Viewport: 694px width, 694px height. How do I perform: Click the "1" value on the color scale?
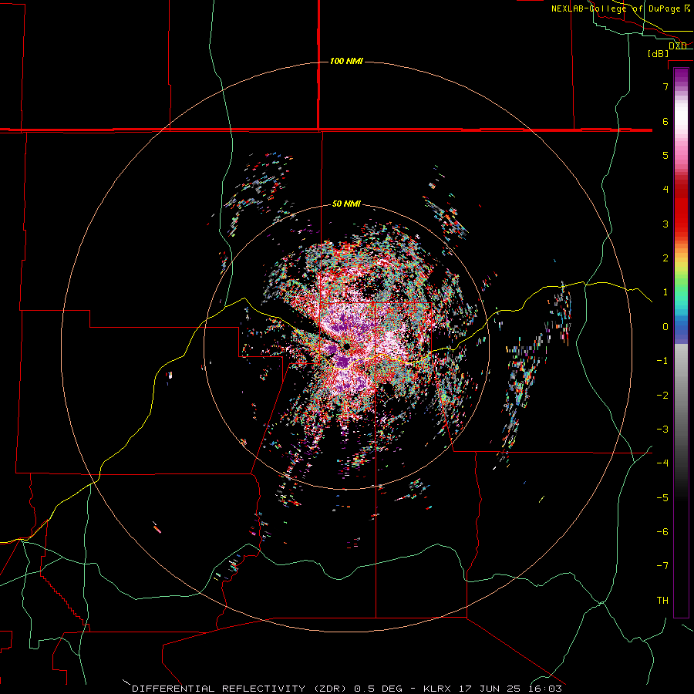665,292
